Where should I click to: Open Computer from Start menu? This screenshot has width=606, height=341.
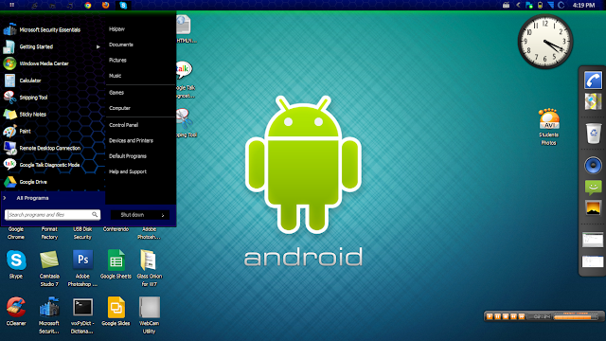119,108
